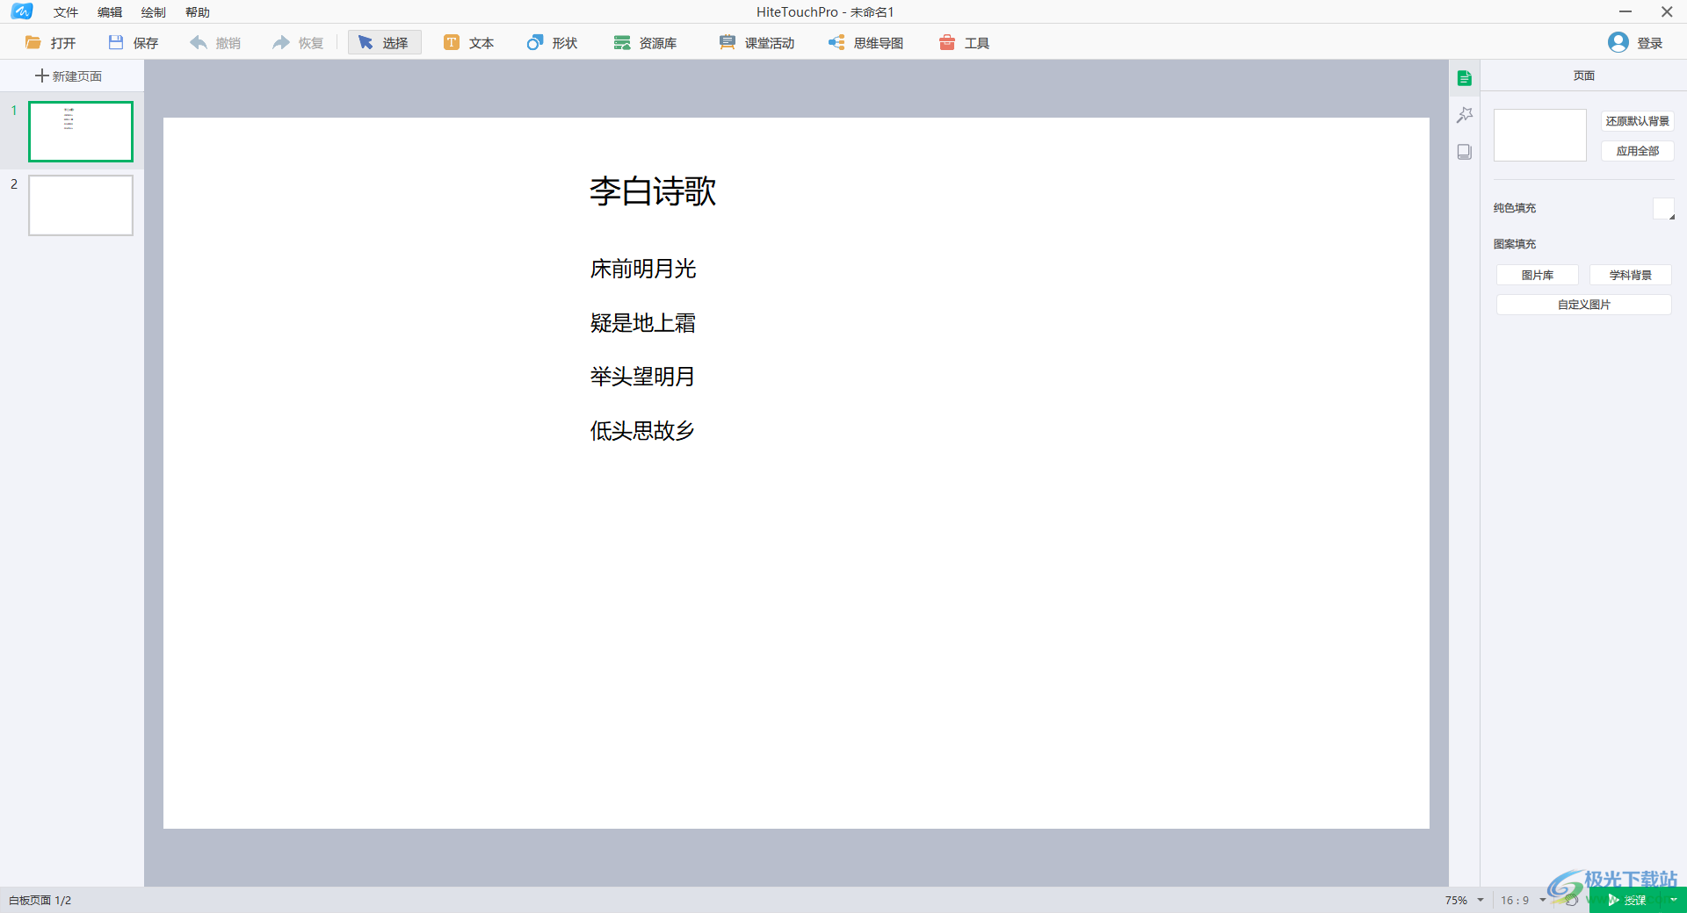The height and width of the screenshot is (913, 1687).
Task: Click the HiteTouchPro logo icon
Action: pyautogui.click(x=22, y=11)
